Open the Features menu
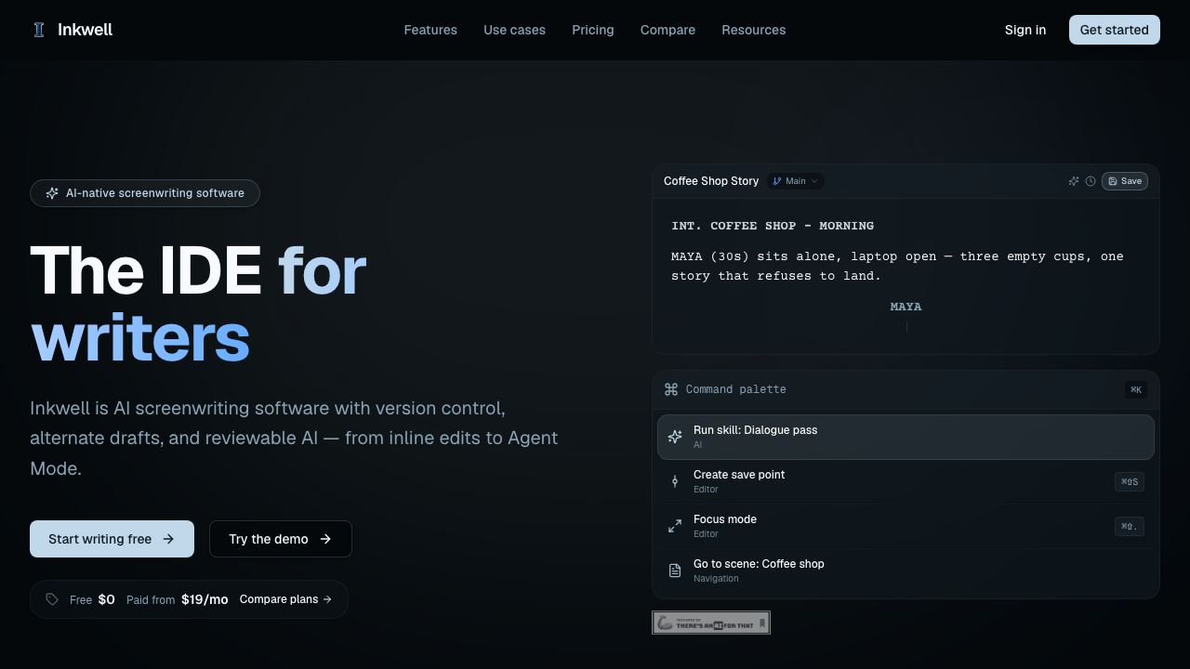The width and height of the screenshot is (1190, 669). click(430, 30)
